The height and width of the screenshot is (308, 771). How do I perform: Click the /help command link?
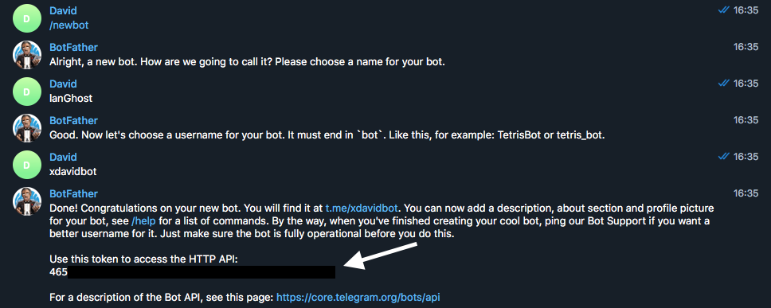click(x=143, y=221)
